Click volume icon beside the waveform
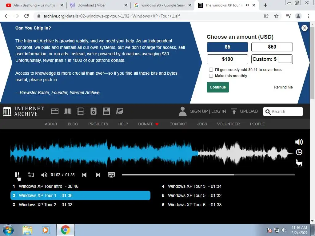Viewport: 315px width, 236px height. coord(299,142)
